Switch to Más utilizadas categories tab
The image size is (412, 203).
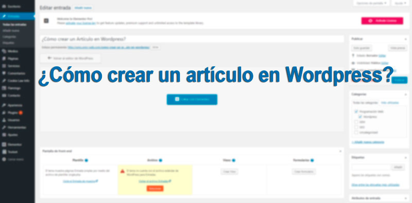[x=390, y=103]
